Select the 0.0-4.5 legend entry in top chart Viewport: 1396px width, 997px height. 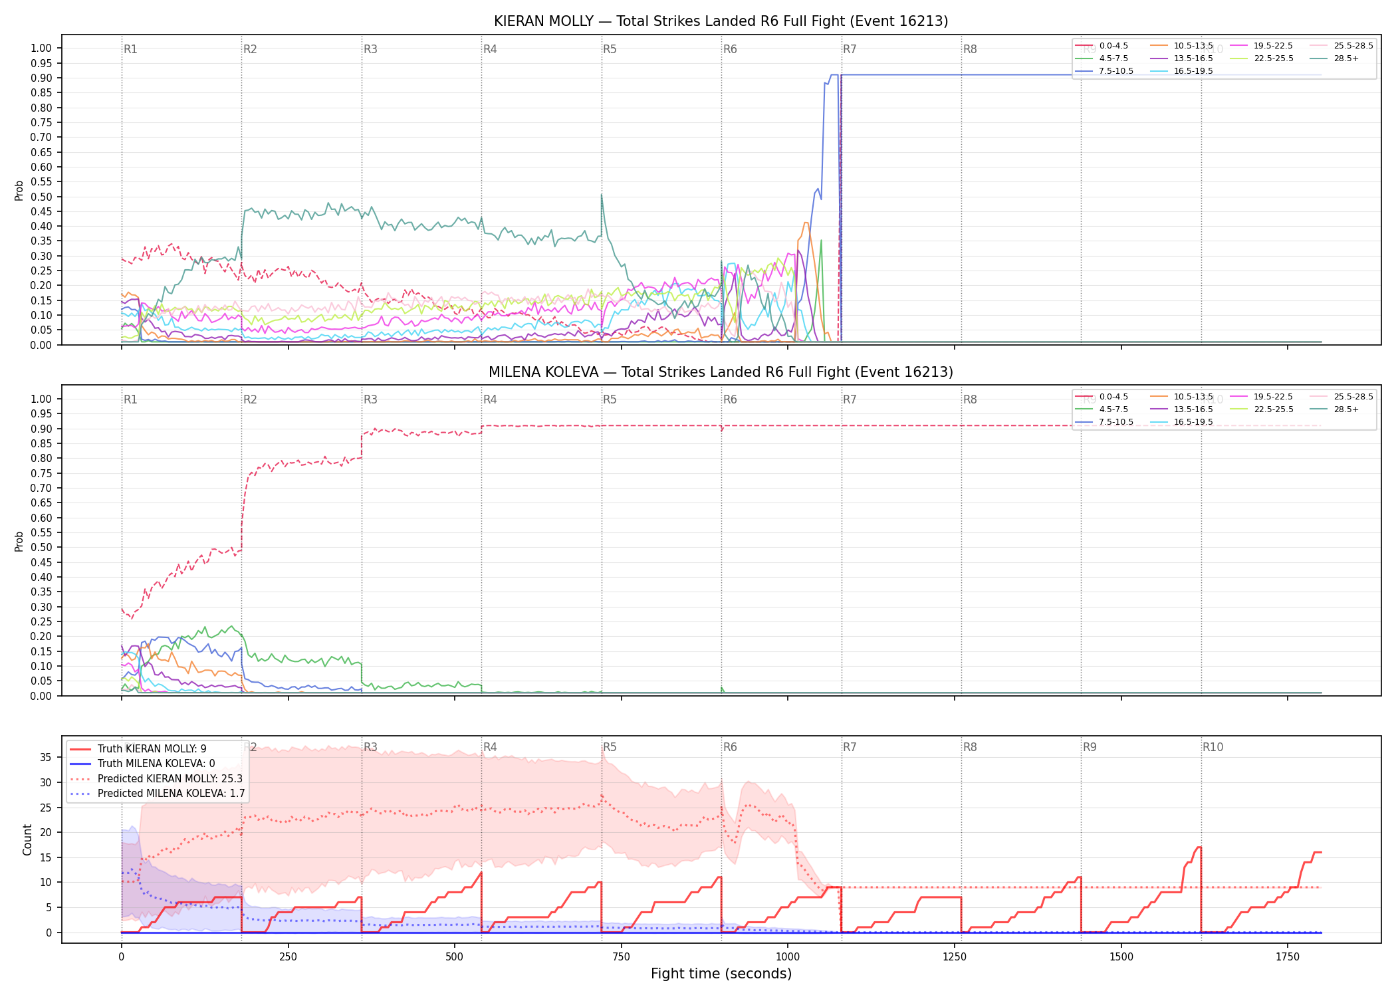(x=1102, y=46)
